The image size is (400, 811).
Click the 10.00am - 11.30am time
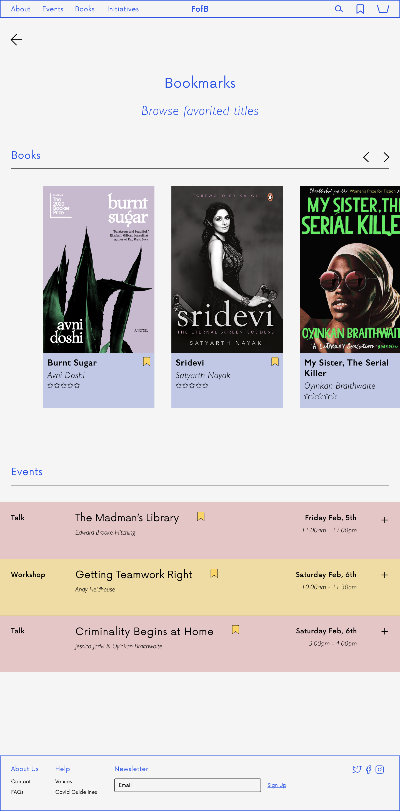[329, 587]
